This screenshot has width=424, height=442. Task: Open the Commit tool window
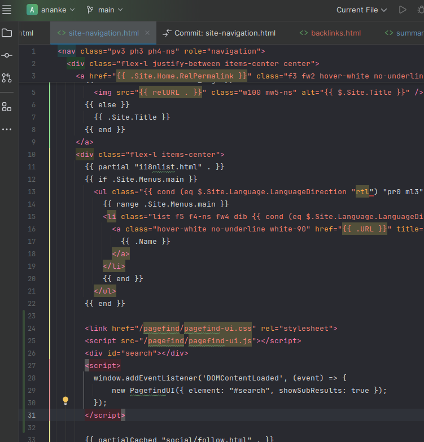[x=7, y=55]
